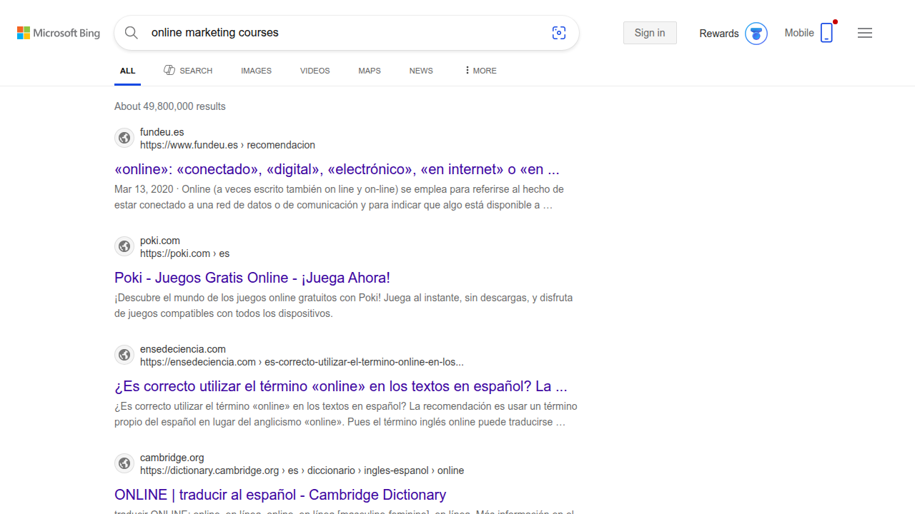Click the ensedeciencia description snippet
Viewport: 915px width, 514px height.
point(346,414)
